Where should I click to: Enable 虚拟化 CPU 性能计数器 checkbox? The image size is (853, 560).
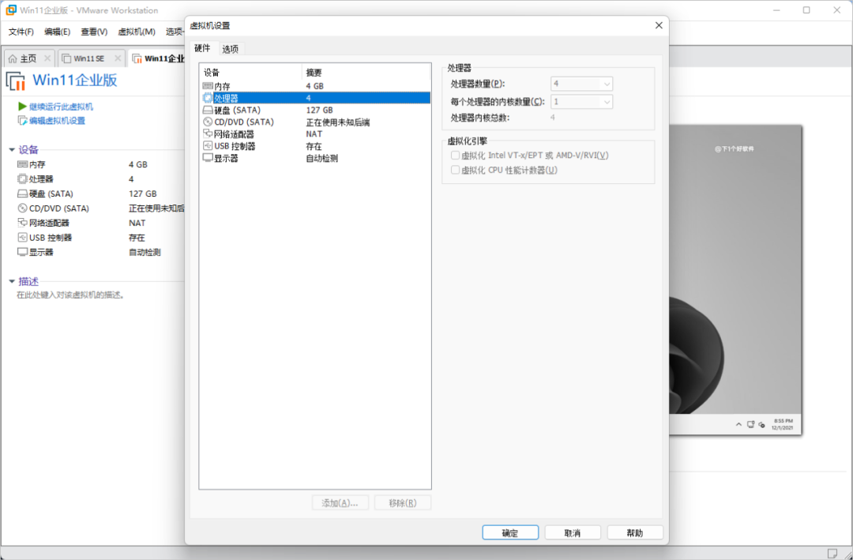456,171
